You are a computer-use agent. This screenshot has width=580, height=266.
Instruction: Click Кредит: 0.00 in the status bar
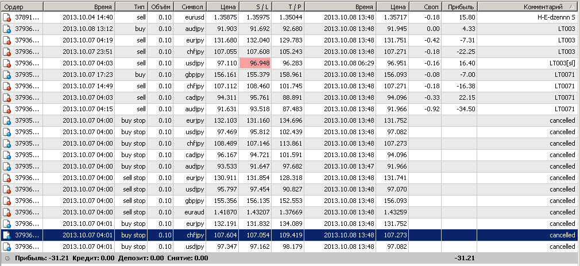(94, 258)
